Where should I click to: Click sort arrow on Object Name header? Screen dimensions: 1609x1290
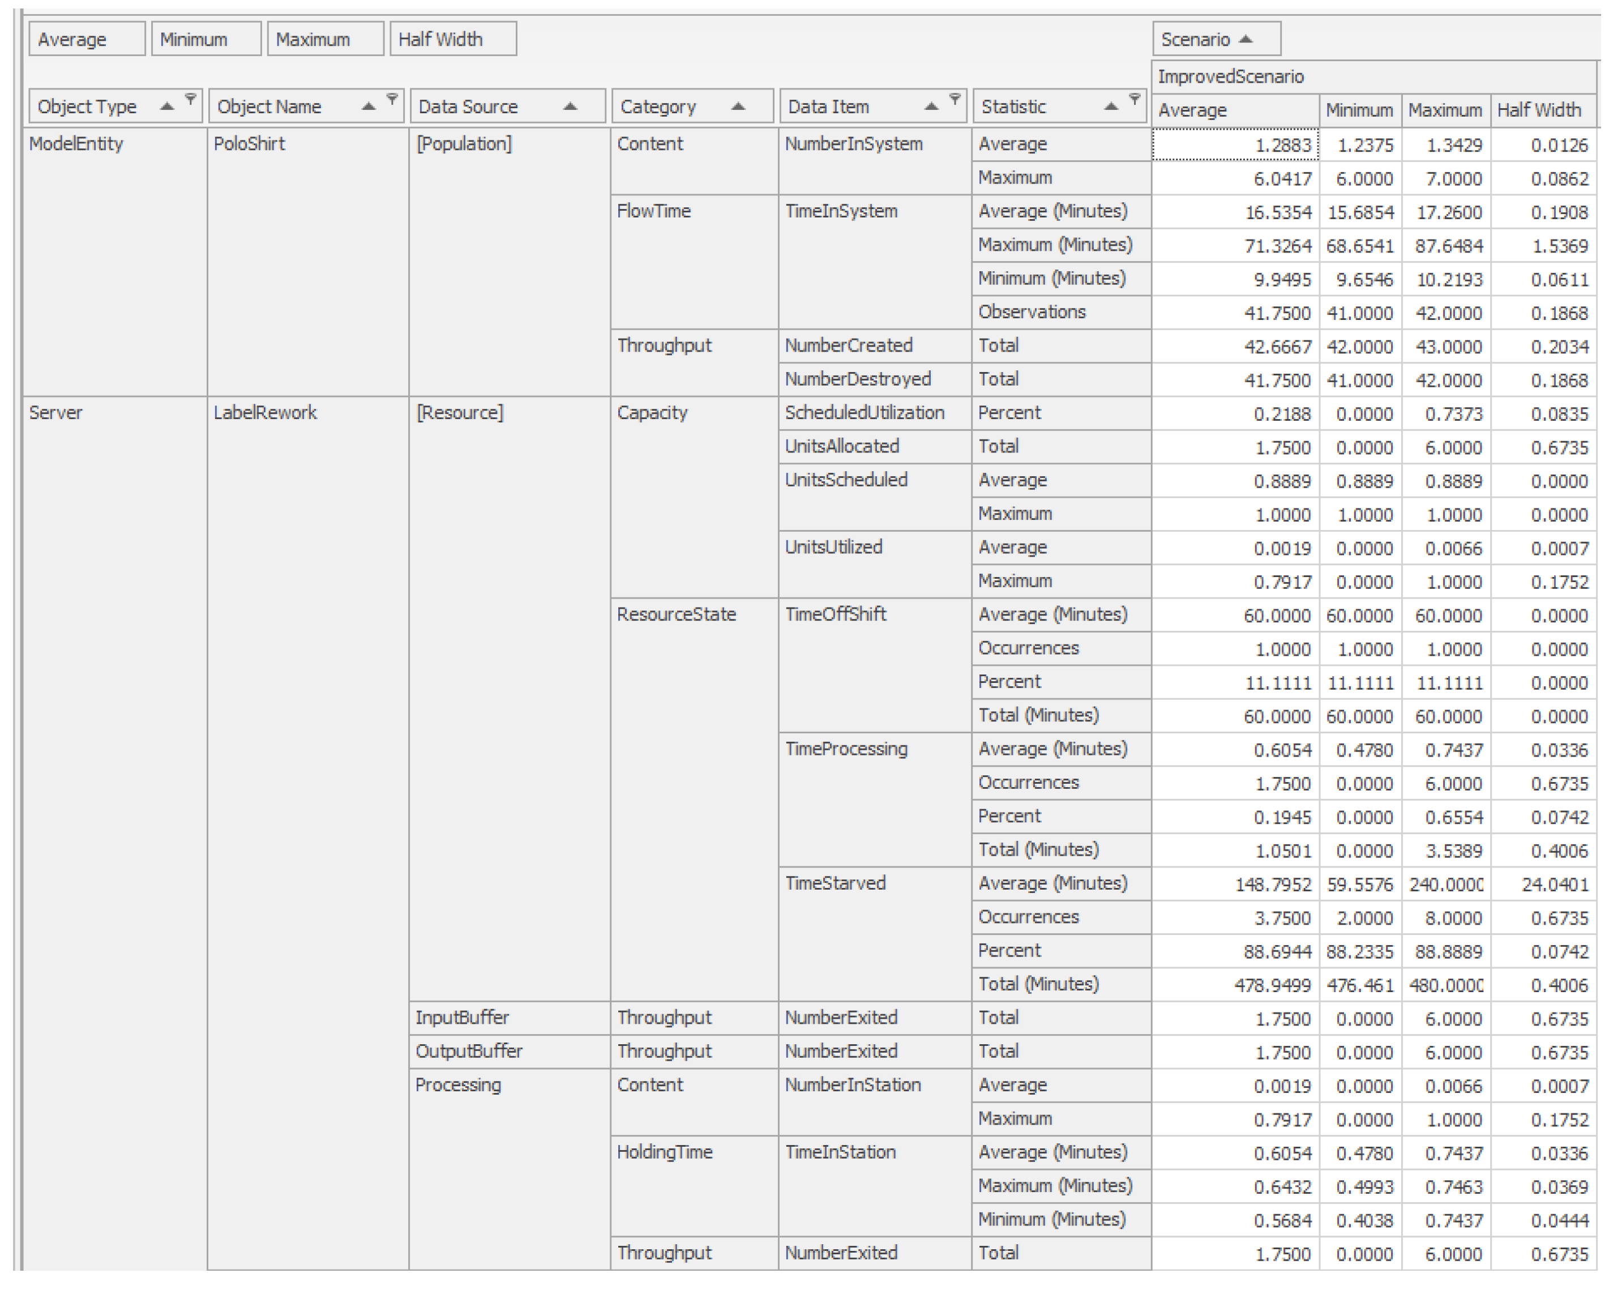pyautogui.click(x=368, y=107)
